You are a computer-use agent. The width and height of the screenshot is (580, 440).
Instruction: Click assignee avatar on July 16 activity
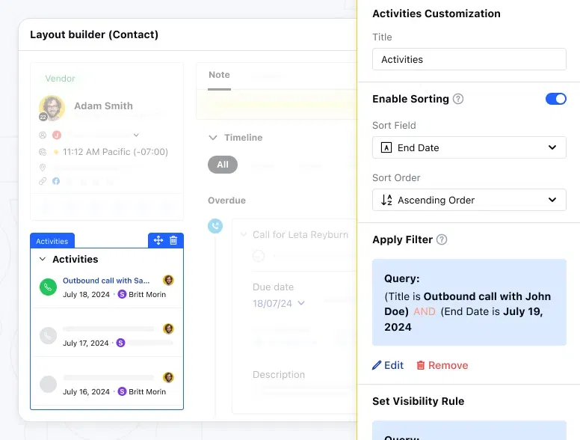tap(168, 377)
